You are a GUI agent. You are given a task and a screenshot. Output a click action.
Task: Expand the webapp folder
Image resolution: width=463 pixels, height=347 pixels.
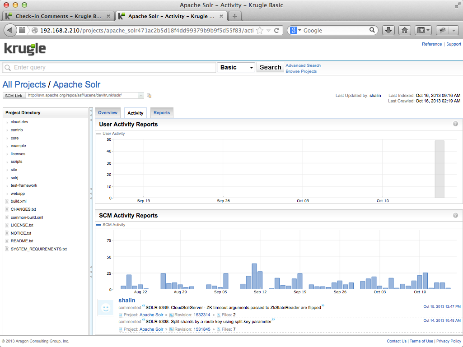coord(7,194)
